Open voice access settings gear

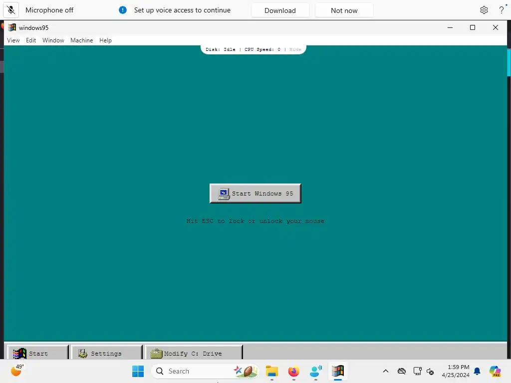coord(484,10)
